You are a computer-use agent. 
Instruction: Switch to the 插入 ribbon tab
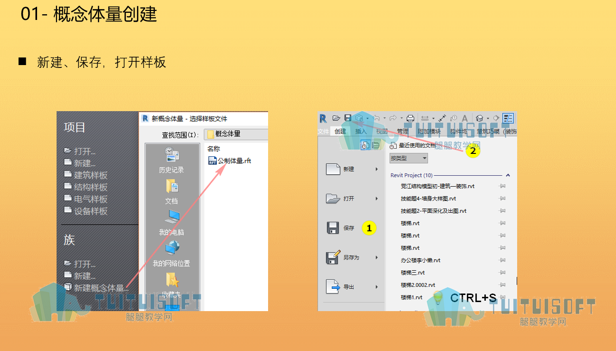click(x=361, y=132)
